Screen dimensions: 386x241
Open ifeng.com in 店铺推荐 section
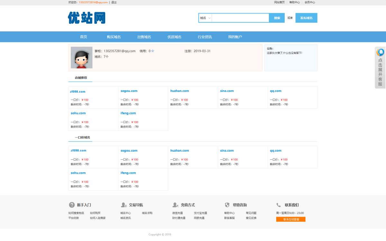pyautogui.click(x=128, y=113)
